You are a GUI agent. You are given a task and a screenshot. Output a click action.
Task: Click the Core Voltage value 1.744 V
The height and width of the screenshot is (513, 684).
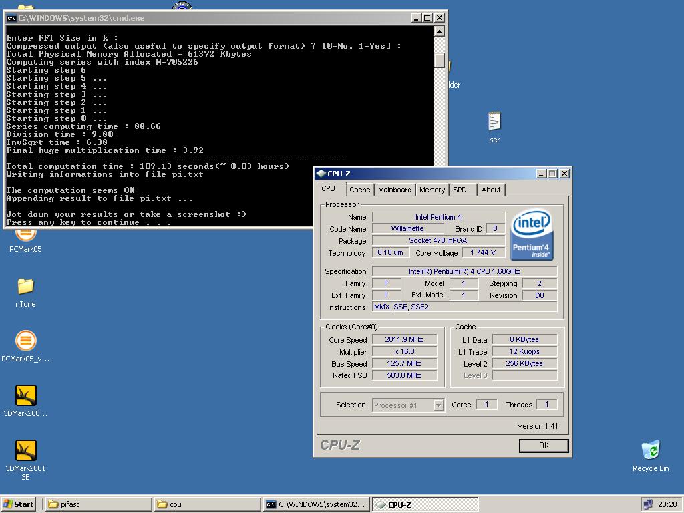[x=483, y=252]
